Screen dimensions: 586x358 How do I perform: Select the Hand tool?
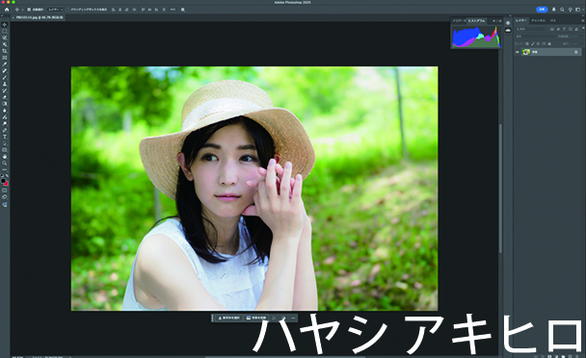click(5, 157)
